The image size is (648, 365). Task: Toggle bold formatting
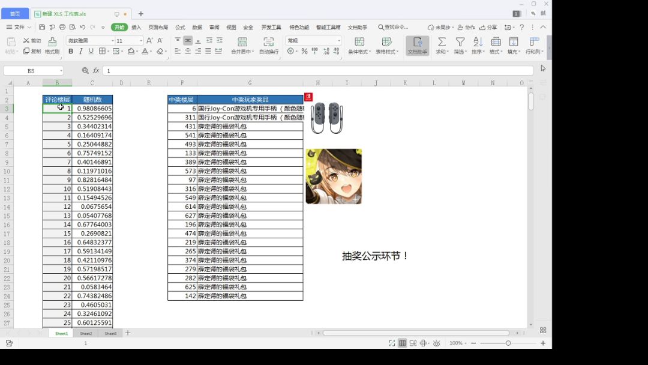click(x=71, y=52)
